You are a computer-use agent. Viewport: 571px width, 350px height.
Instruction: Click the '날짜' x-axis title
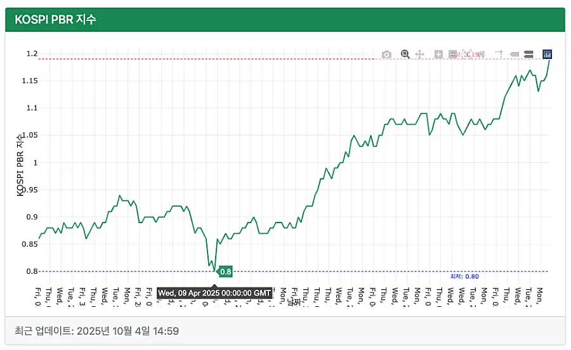click(293, 303)
